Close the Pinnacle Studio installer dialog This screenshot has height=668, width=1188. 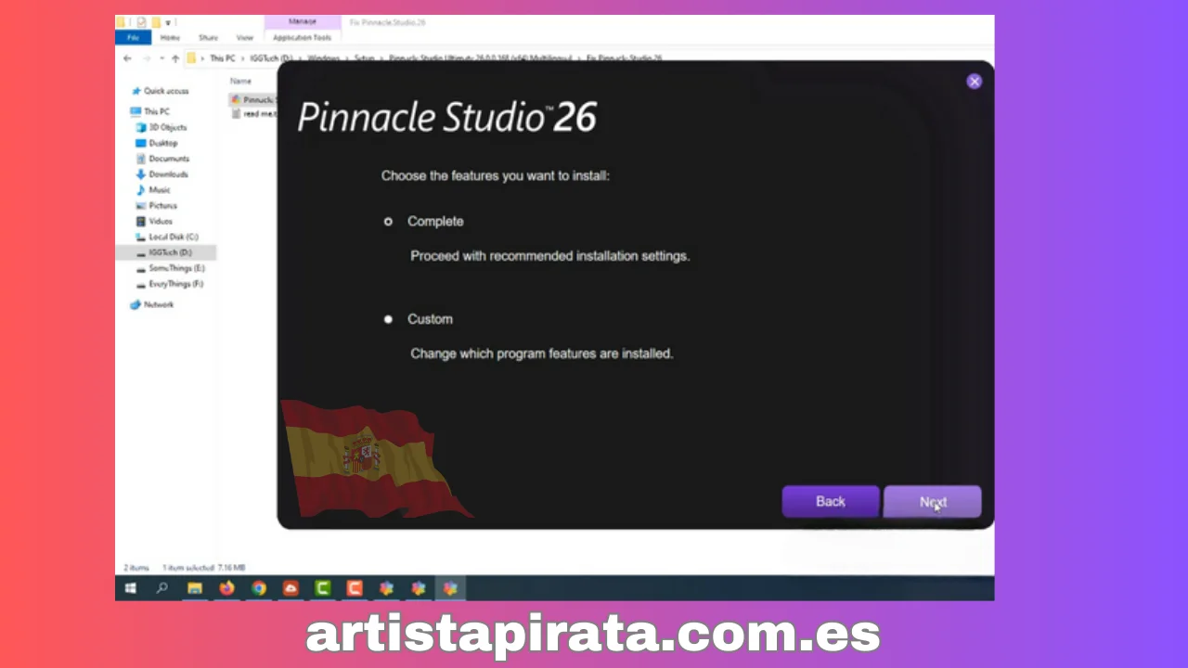(974, 81)
